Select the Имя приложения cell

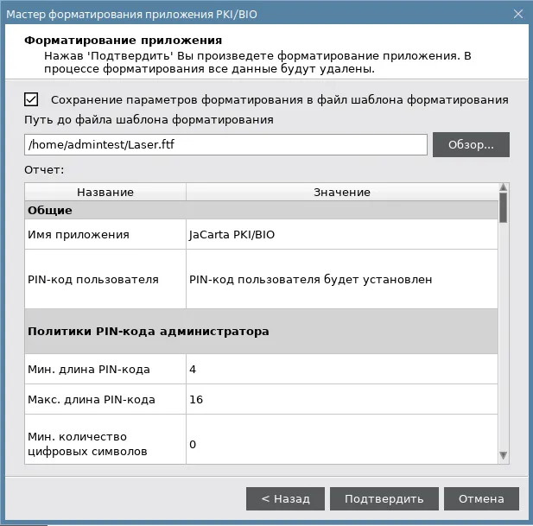pyautogui.click(x=105, y=234)
